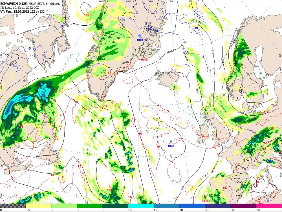Click the '(+132 h)' forecast hour text
This screenshot has width=282, height=212.
(42, 12)
